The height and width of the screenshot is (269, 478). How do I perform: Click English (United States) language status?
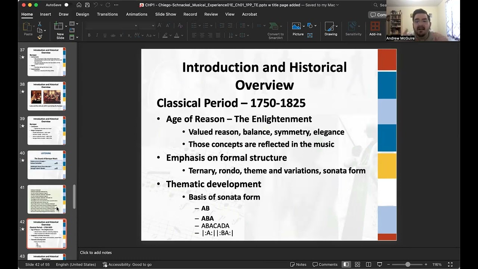click(76, 264)
